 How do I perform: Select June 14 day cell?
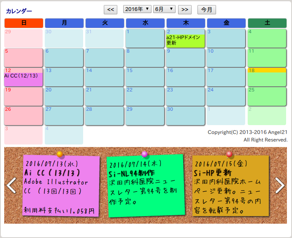105,77
